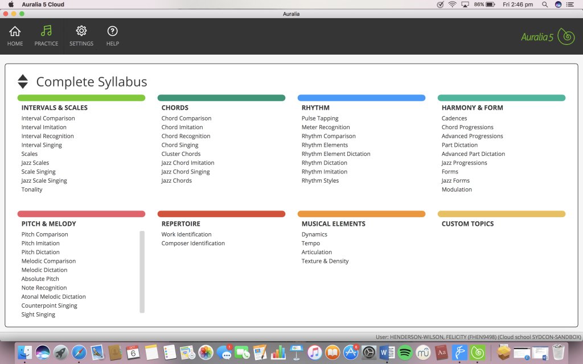Click the Wi-Fi status icon
The width and height of the screenshot is (583, 364).
pyautogui.click(x=452, y=5)
